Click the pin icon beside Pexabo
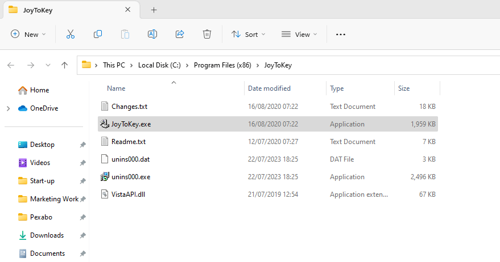Image resolution: width=500 pixels, height=262 pixels. click(x=83, y=217)
